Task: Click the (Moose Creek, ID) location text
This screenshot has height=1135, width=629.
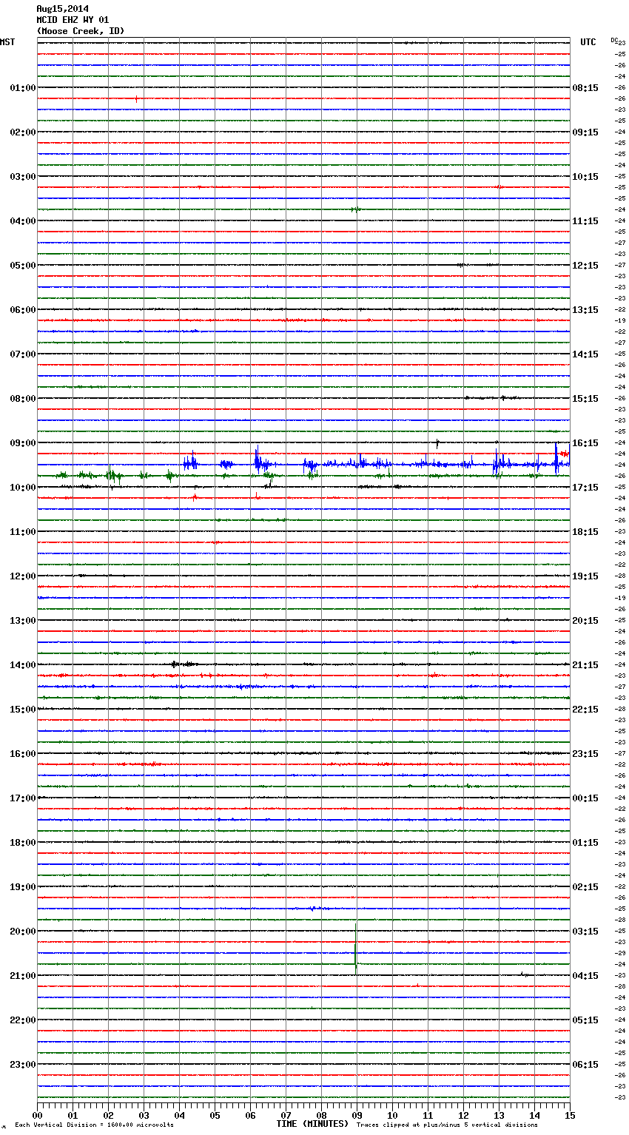Action: coord(81,31)
